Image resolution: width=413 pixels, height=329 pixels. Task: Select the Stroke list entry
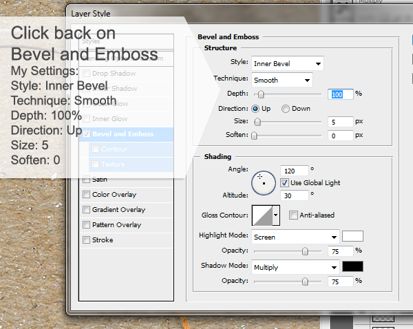(126, 240)
